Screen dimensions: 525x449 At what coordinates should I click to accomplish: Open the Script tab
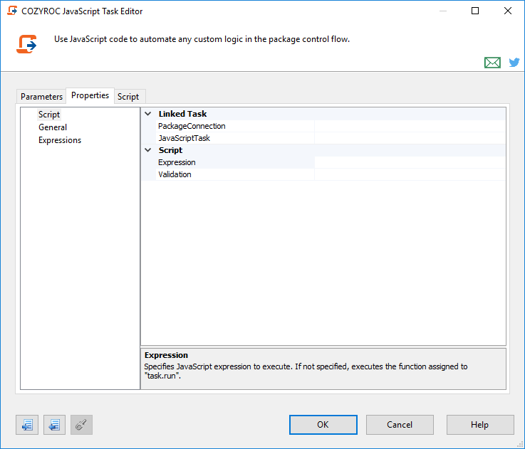point(128,97)
